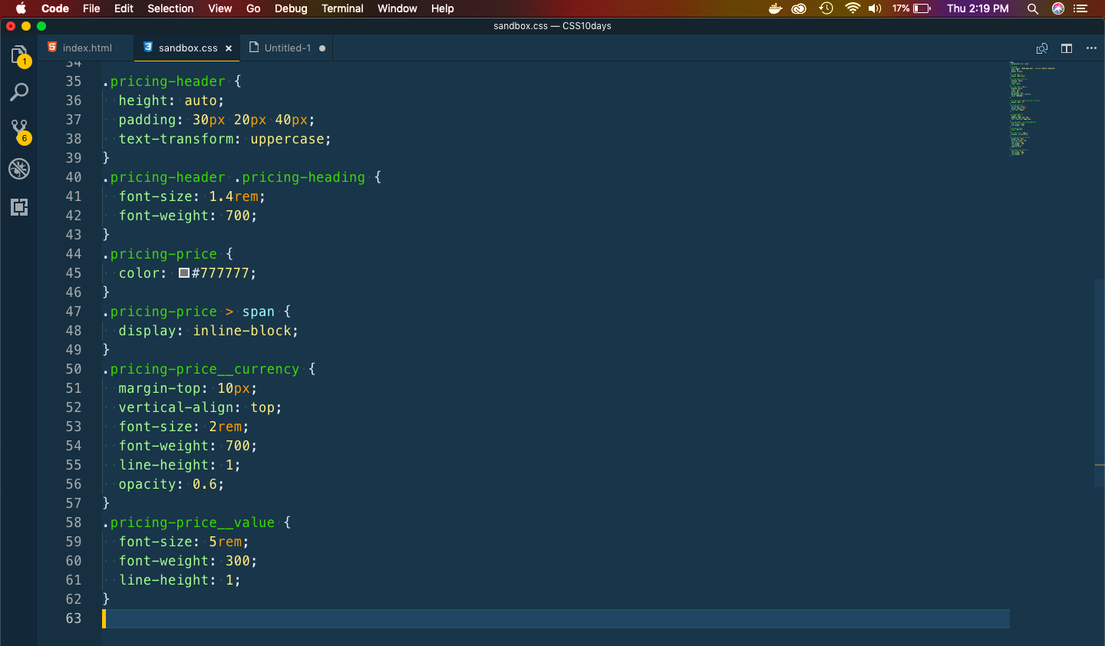1105x646 pixels.
Task: Click display: inline-block declaration
Action: [x=208, y=331]
